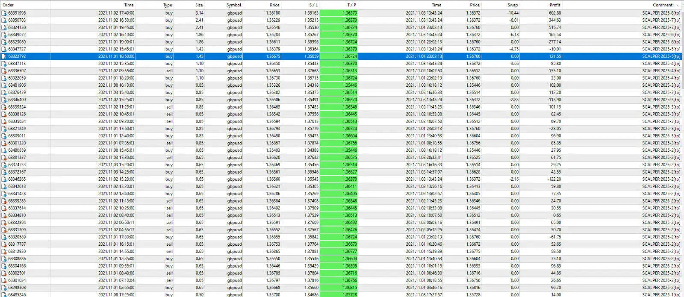The height and width of the screenshot is (297, 684).
Task: Select order number 68337614
Action: click(17, 208)
